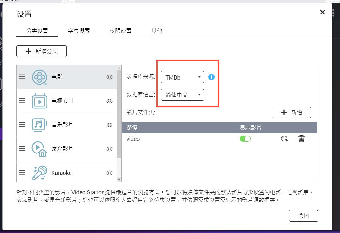
Task: Refresh the video folder metadata
Action: click(x=284, y=139)
